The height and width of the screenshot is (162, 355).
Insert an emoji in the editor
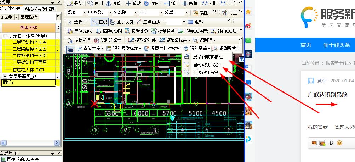pyautogui.click(x=339, y=143)
